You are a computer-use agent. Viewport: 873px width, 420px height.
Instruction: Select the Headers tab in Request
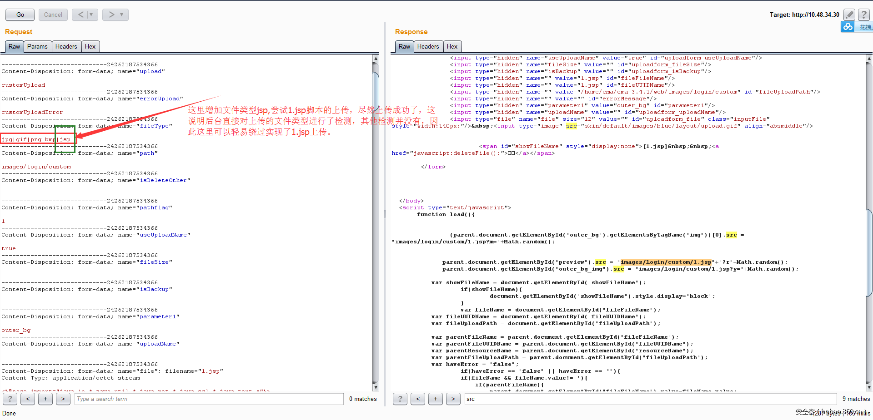[x=66, y=46]
